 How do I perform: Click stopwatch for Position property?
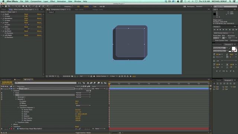click(22, 112)
